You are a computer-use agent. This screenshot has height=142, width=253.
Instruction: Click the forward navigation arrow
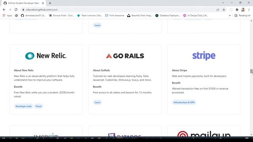coord(10,9)
